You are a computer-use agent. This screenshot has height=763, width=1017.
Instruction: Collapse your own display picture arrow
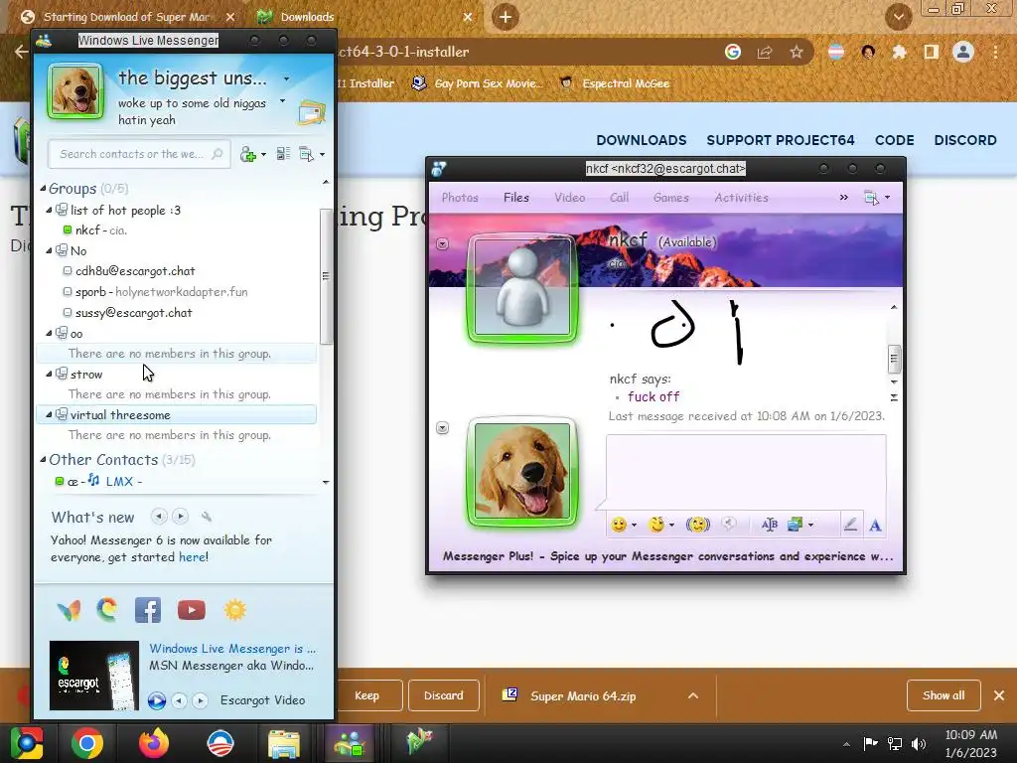[x=442, y=427]
